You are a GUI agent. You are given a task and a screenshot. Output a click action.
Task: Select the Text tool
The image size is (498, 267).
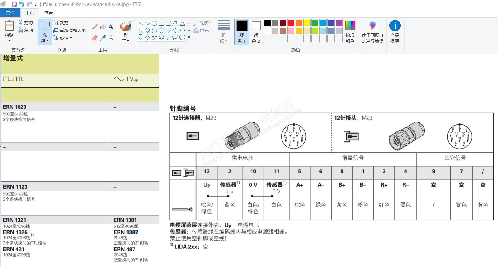[x=111, y=27]
